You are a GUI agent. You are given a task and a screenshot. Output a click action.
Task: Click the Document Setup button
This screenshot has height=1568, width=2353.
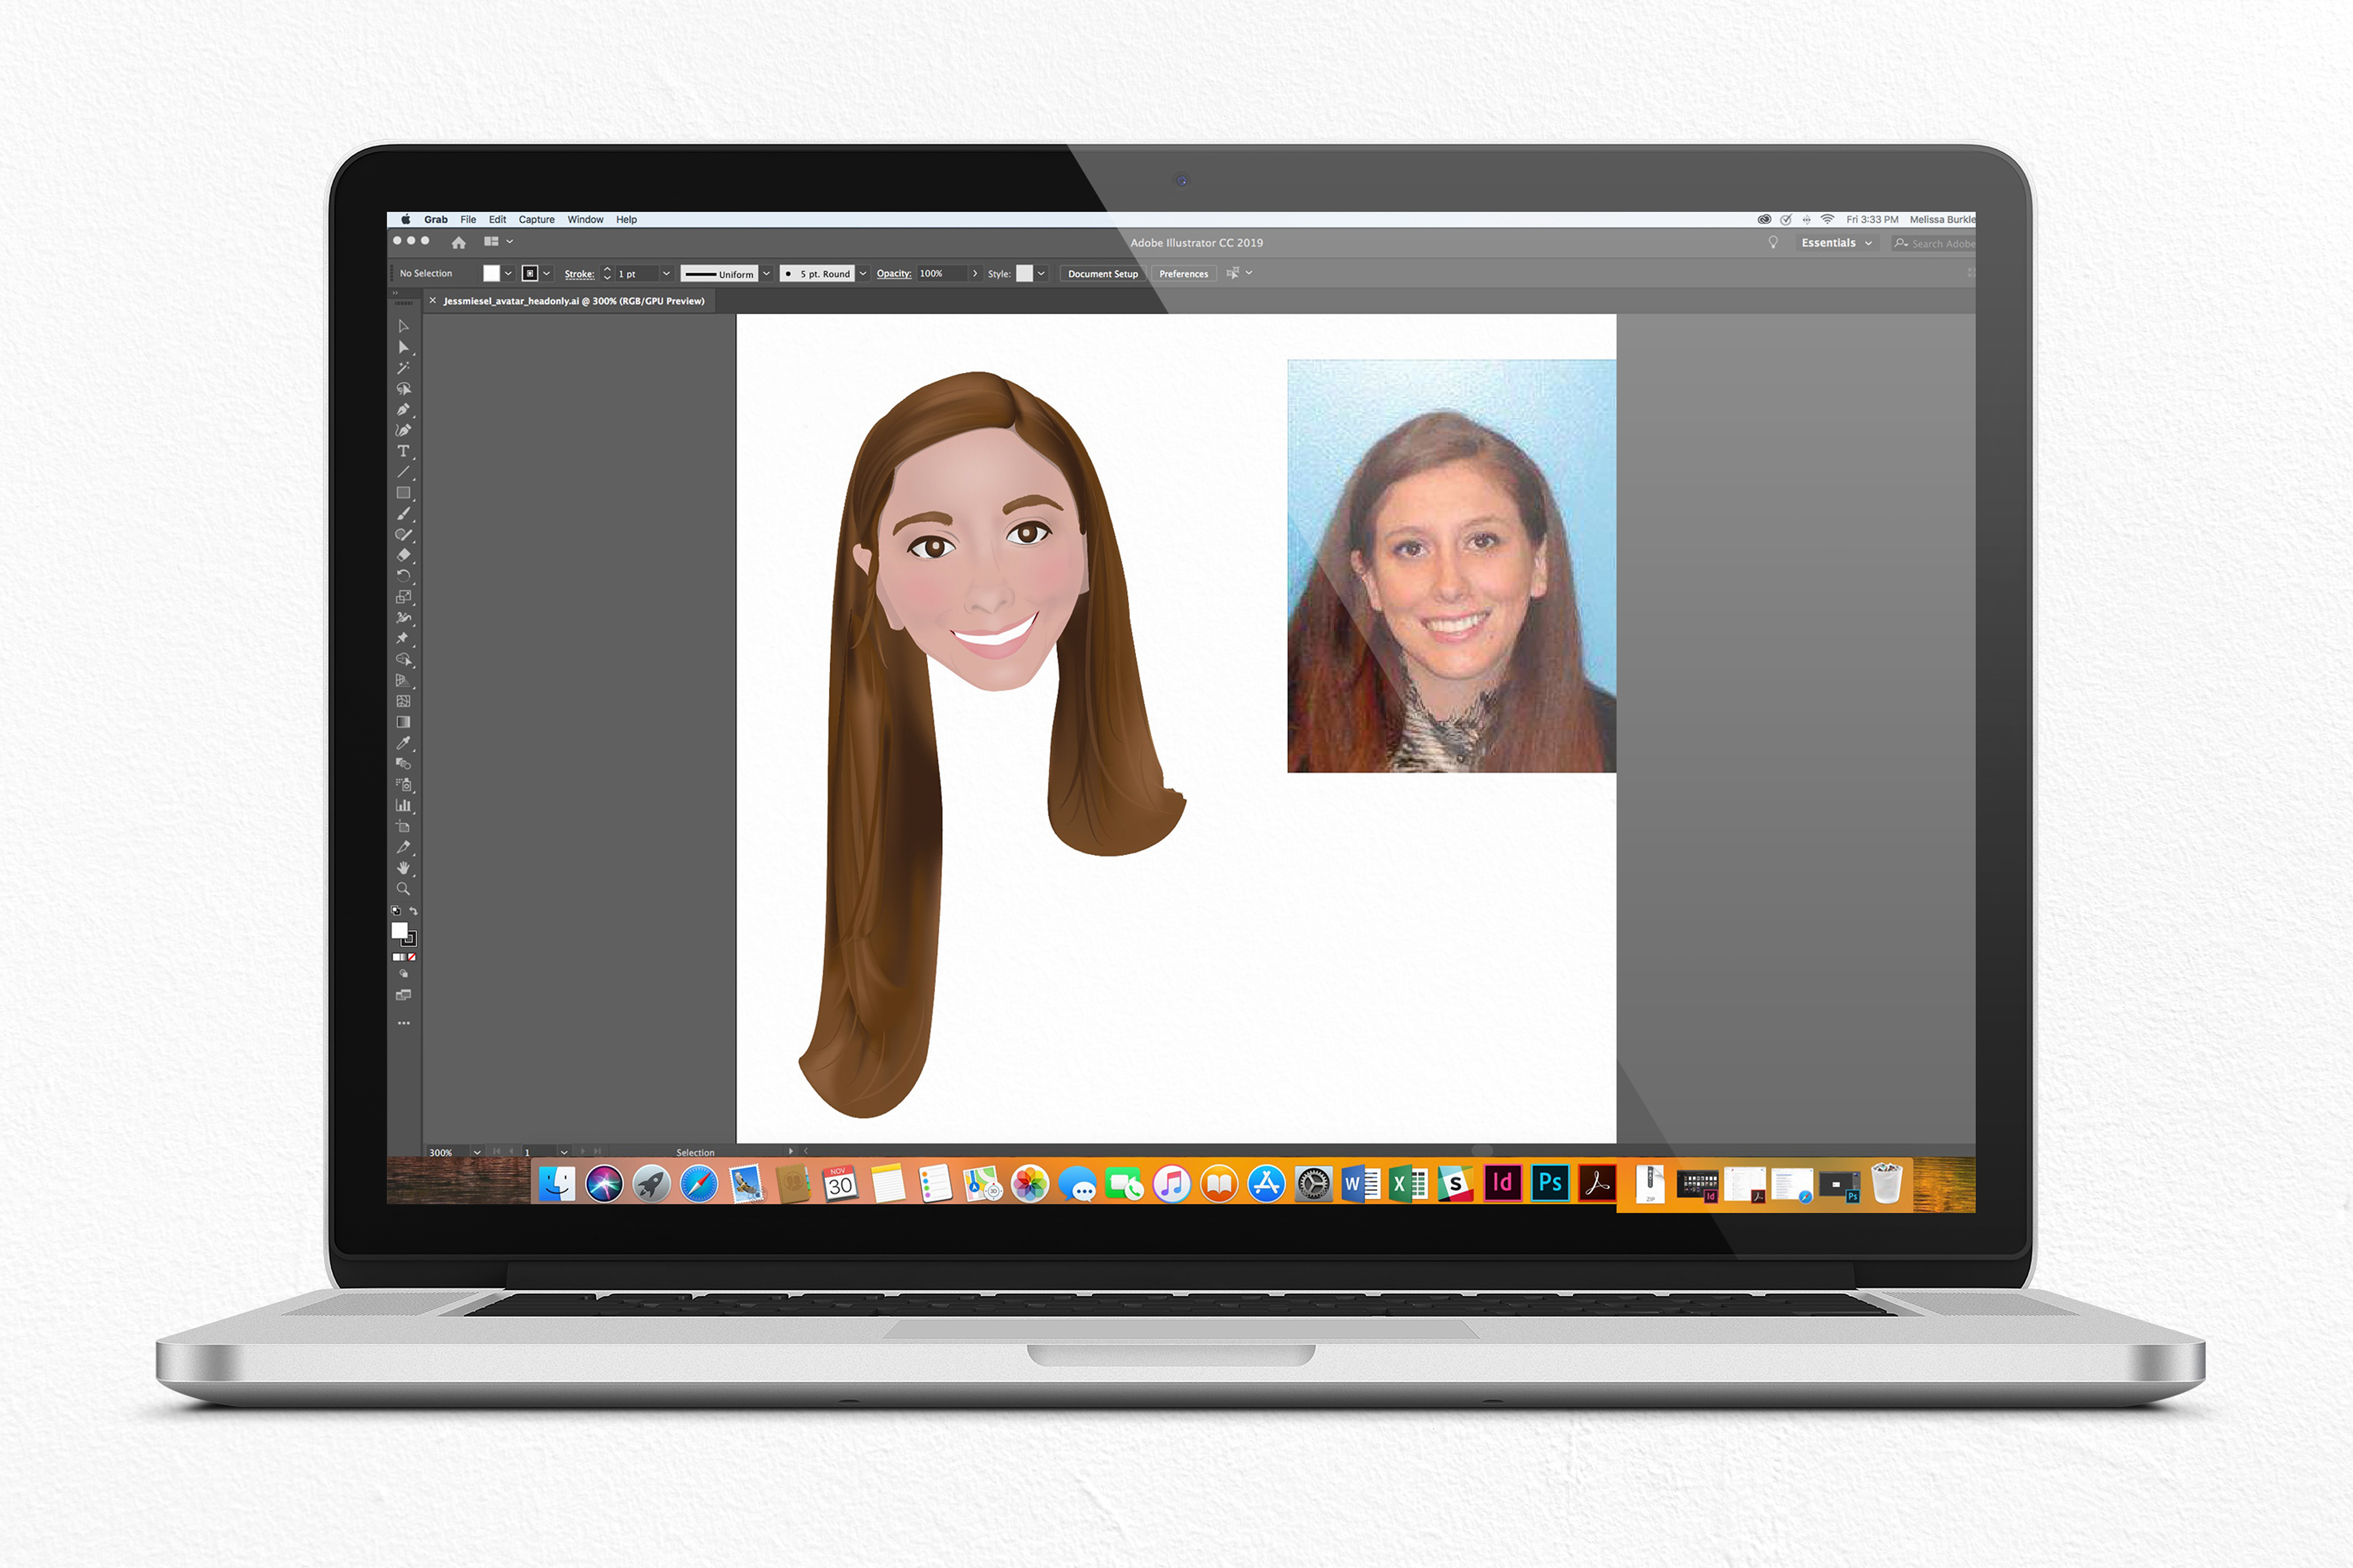pyautogui.click(x=1102, y=274)
